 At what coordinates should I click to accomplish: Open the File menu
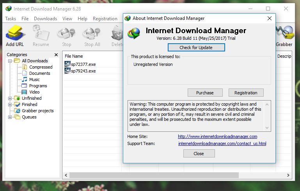click(x=25, y=19)
